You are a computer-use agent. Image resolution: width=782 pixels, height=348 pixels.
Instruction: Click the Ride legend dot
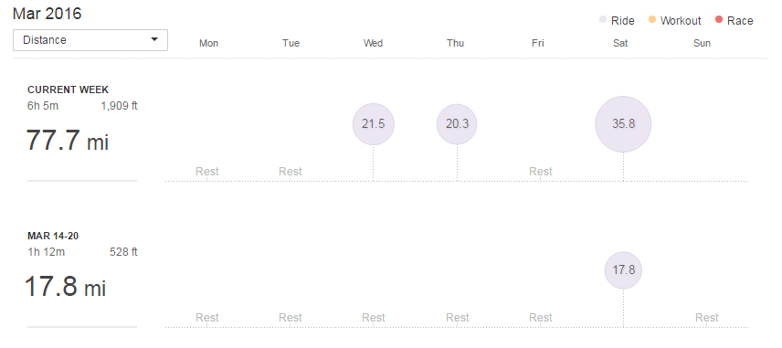coord(602,20)
